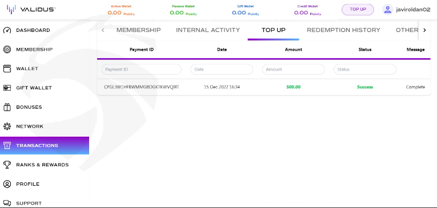Click the Support chat icon
437x208 pixels.
(x=7, y=203)
